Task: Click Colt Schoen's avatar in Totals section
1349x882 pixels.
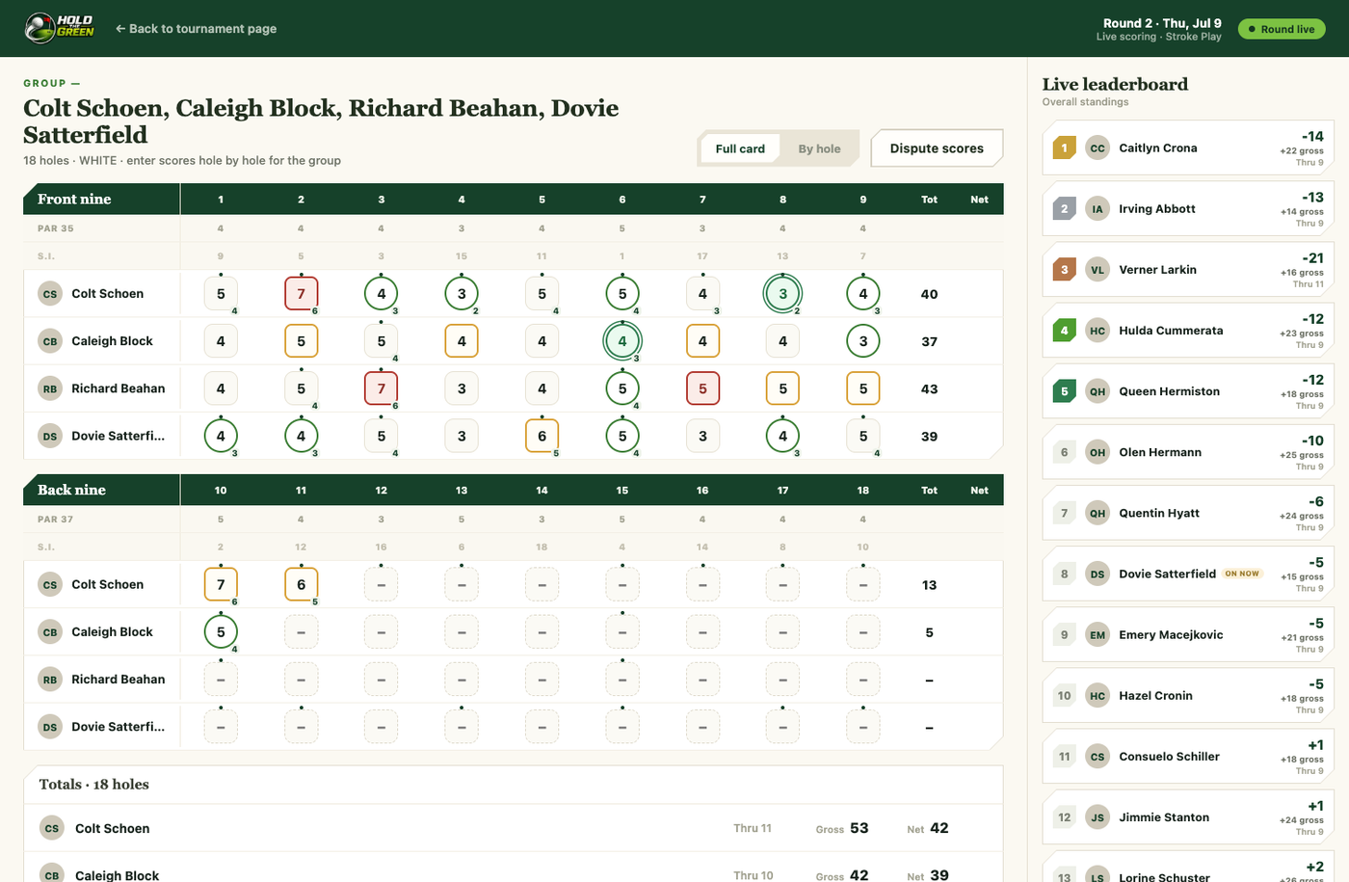Action: [x=52, y=828]
